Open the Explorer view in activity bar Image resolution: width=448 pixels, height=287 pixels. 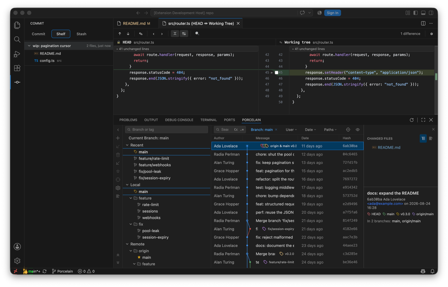(17, 25)
